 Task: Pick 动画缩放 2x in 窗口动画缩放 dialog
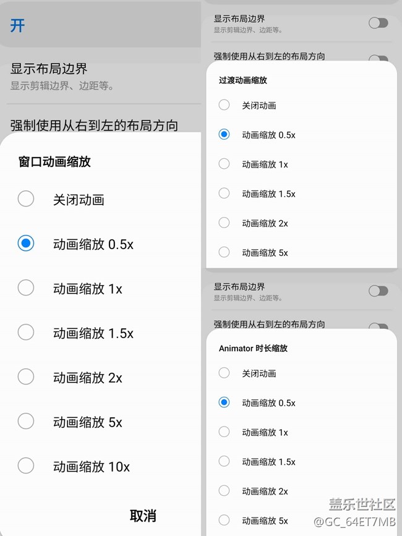(26, 377)
